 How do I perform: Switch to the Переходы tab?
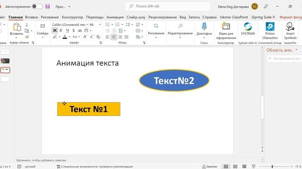click(x=95, y=17)
